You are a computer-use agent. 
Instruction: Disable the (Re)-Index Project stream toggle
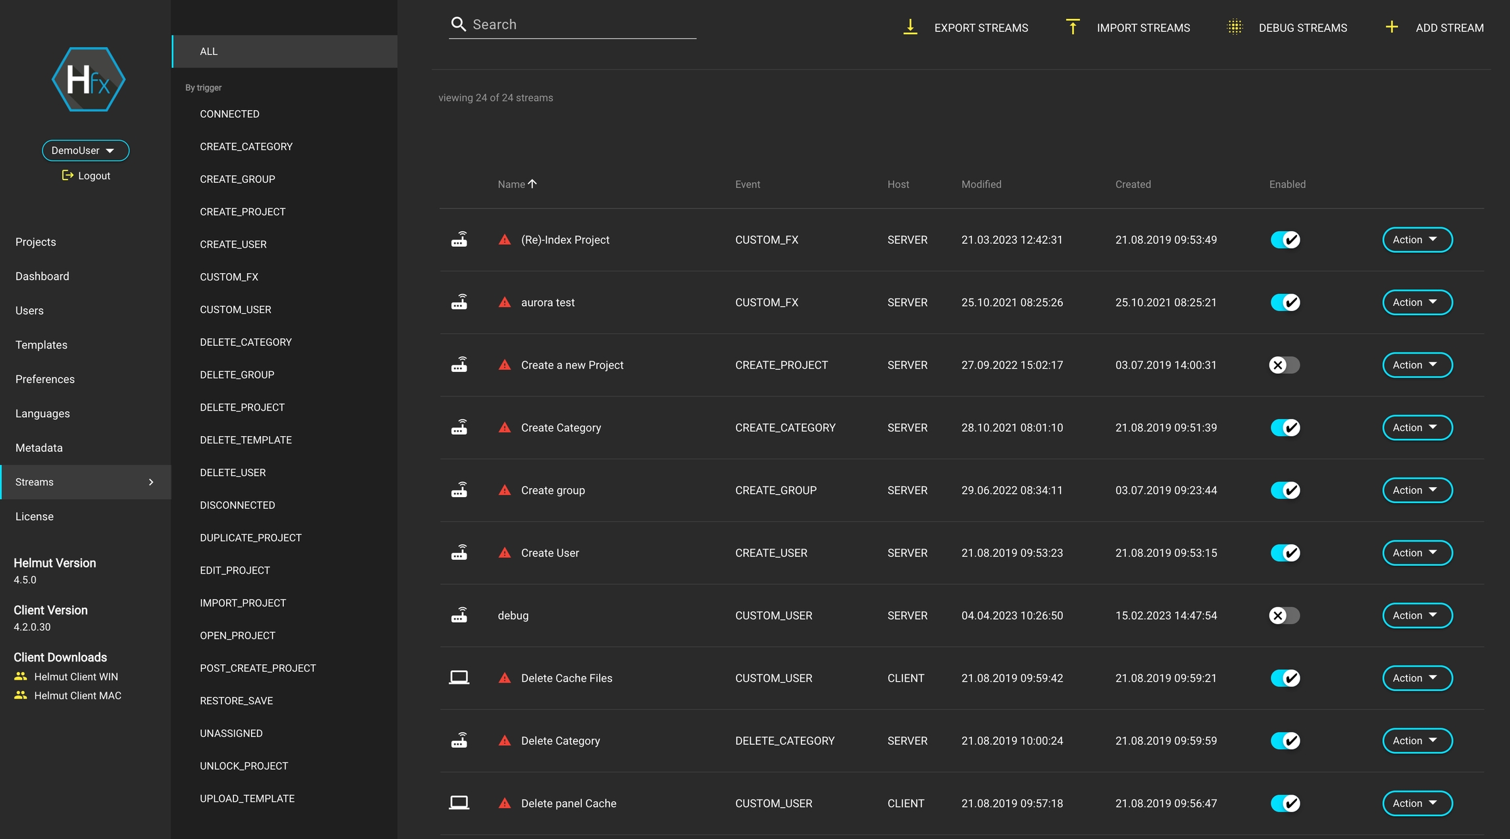tap(1285, 240)
